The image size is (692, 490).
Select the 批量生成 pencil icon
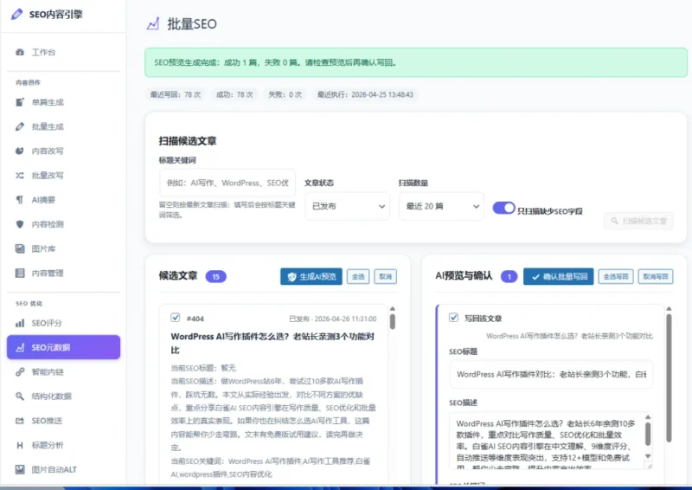(20, 126)
